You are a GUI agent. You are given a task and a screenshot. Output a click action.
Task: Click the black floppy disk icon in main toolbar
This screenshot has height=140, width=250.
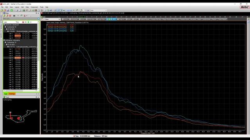tap(36, 10)
